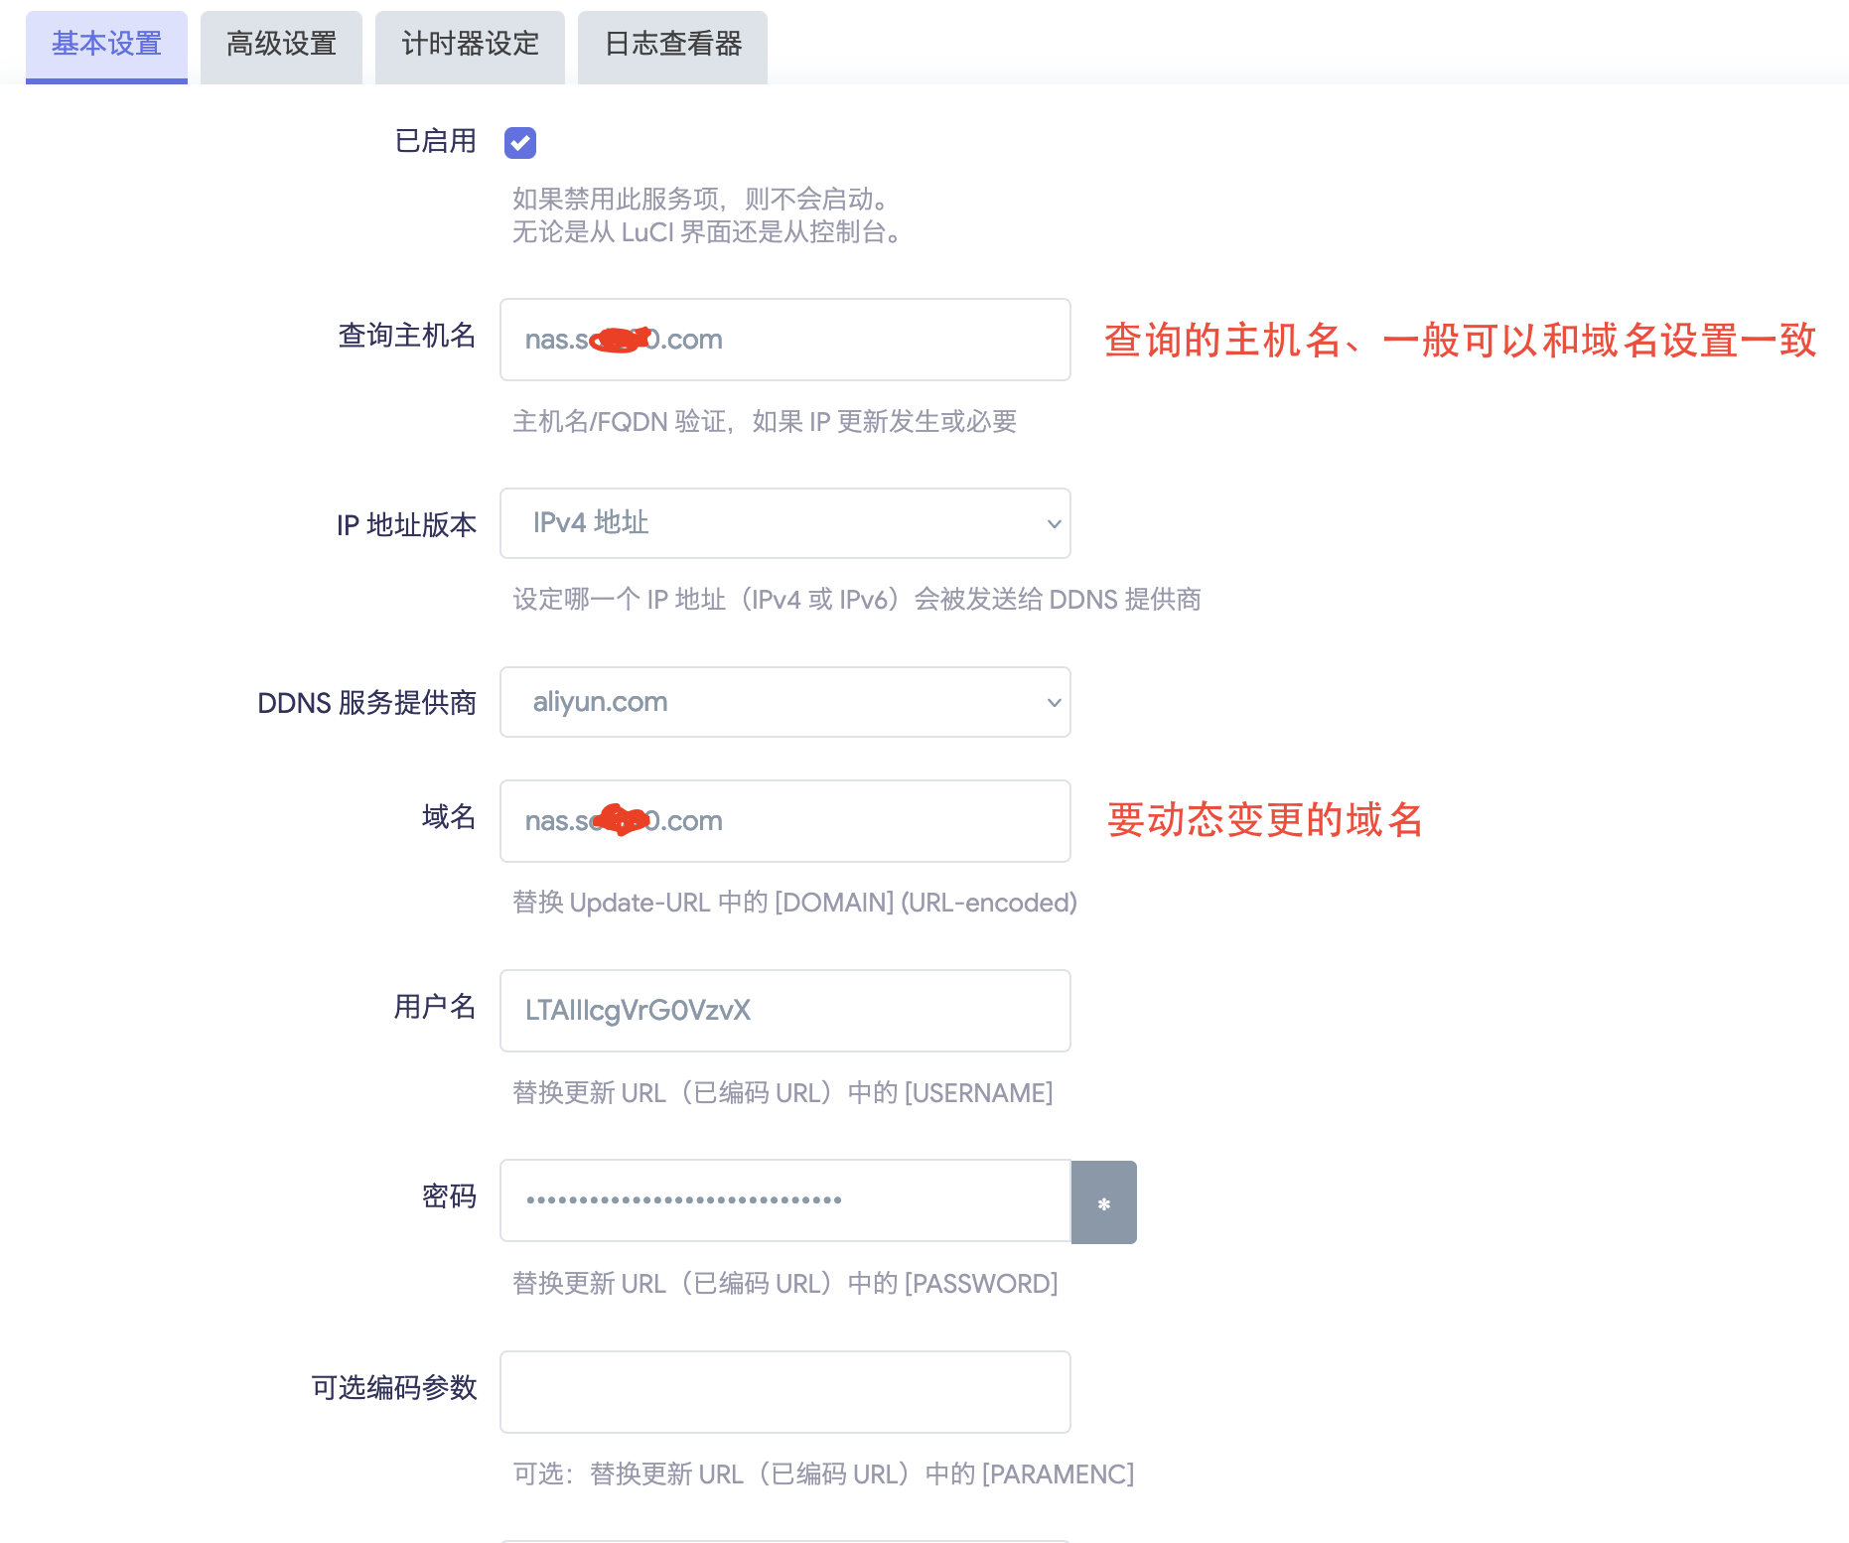Image resolution: width=1849 pixels, height=1543 pixels.
Task: Open the 计时器设定 tab
Action: pos(470,46)
